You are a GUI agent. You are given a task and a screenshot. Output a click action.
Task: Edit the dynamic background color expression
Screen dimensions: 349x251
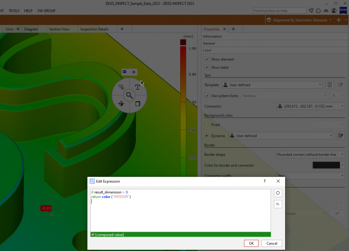point(341,136)
